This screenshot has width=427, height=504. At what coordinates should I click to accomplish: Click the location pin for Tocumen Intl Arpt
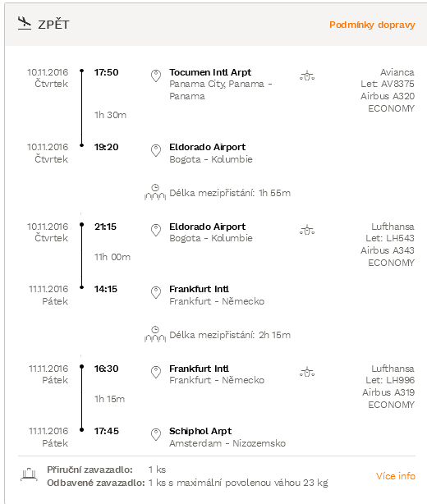156,76
